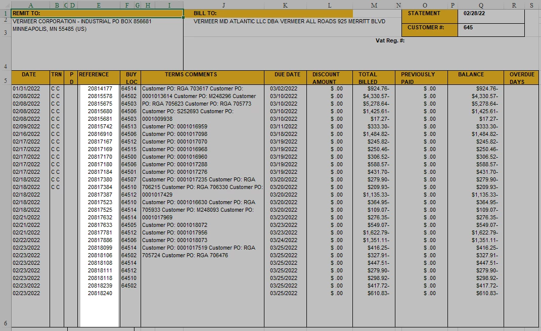
Task: Select reference 20815681
Action: 100,119
